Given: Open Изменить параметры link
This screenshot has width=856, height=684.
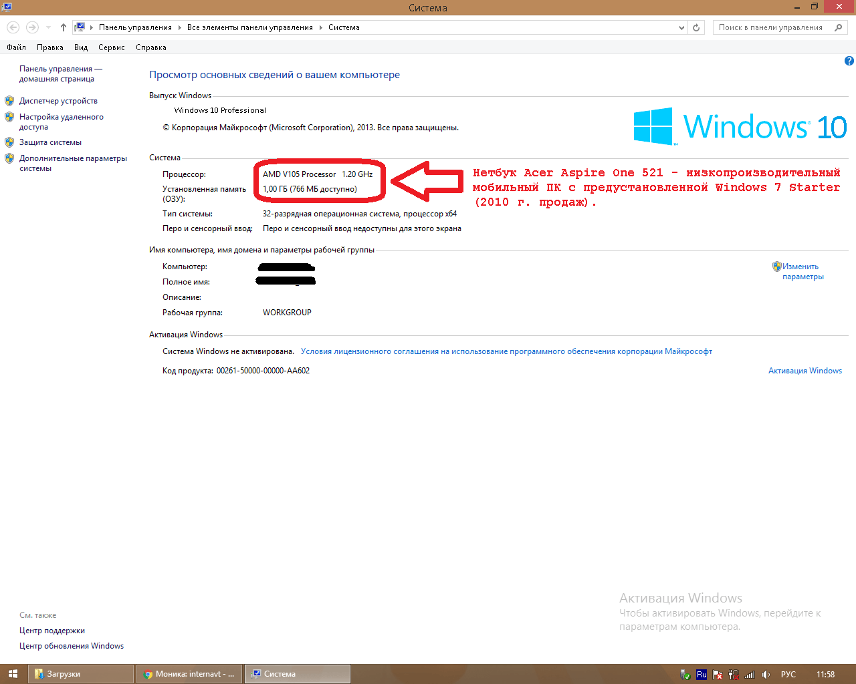Looking at the screenshot, I should [x=802, y=271].
